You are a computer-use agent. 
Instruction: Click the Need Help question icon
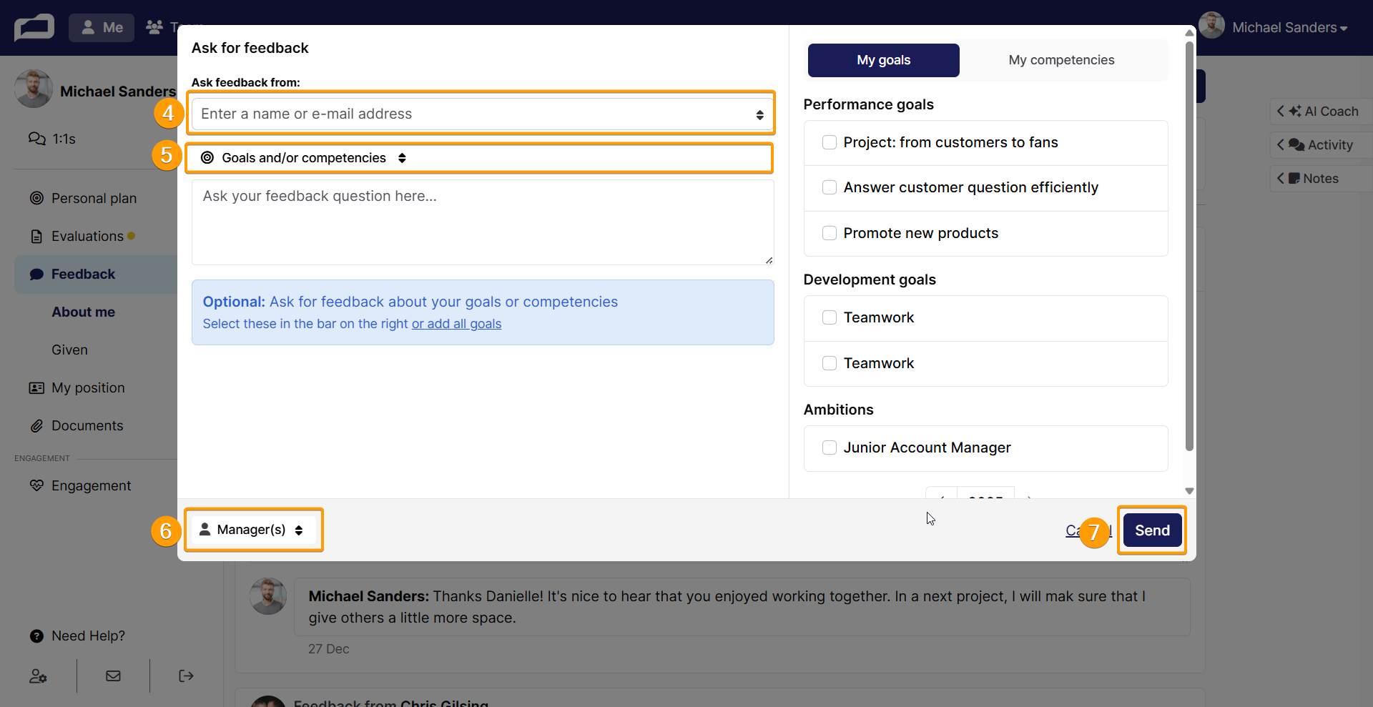36,636
